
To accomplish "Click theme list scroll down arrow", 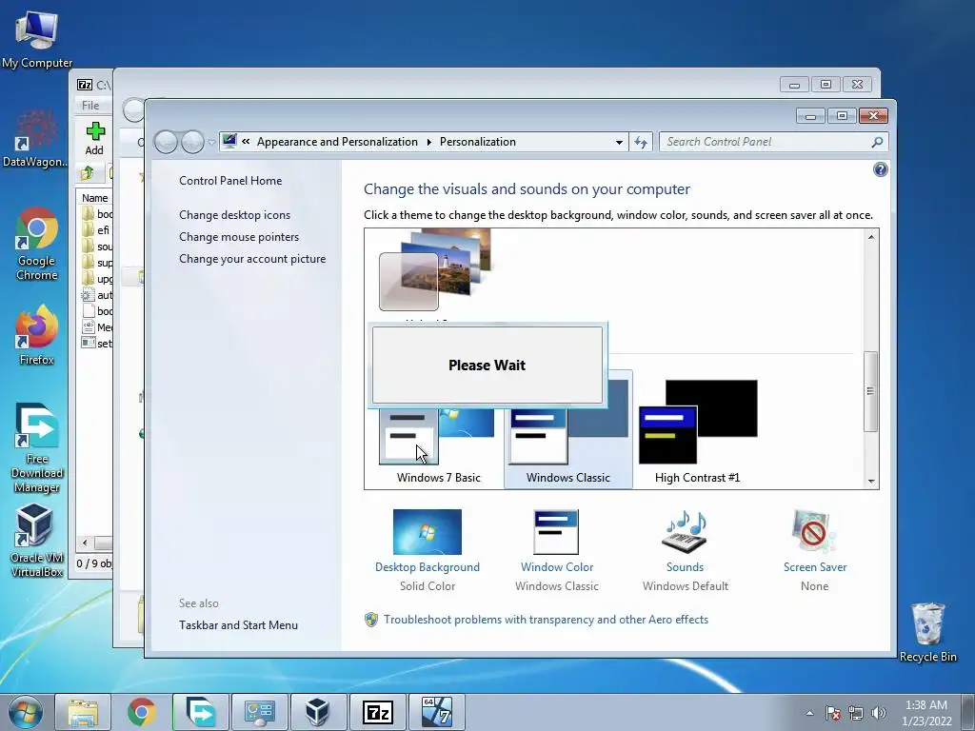I will tap(870, 481).
